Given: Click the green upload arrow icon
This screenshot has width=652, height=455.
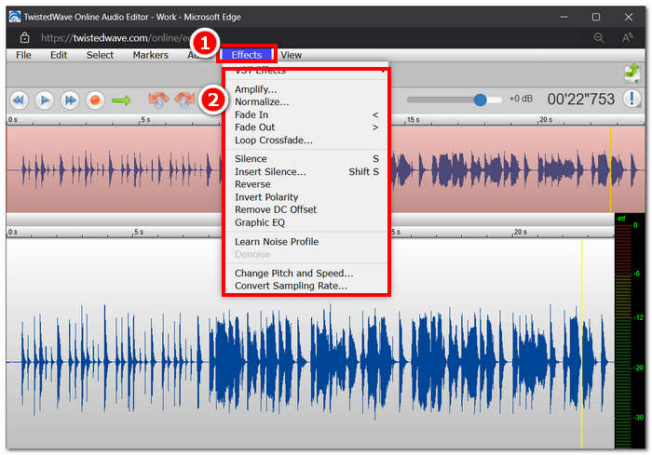Looking at the screenshot, I should point(632,73).
